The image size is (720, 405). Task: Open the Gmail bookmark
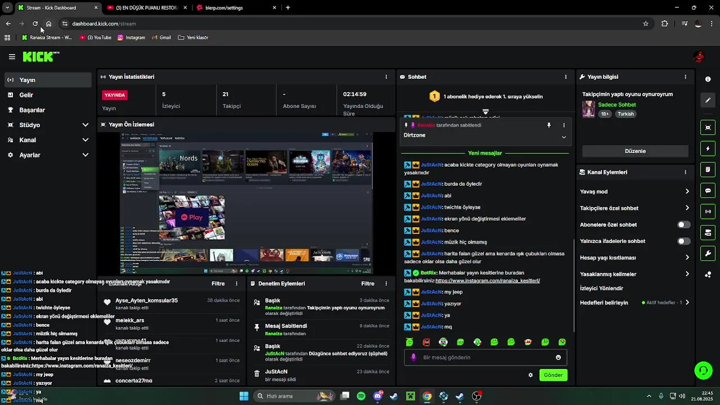coord(161,38)
